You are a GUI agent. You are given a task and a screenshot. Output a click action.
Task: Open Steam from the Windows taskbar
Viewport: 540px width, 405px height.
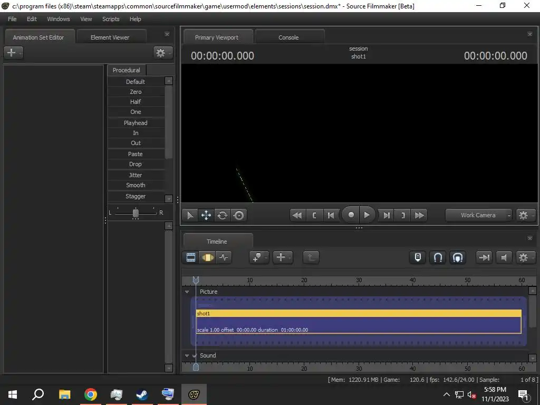(x=141, y=394)
